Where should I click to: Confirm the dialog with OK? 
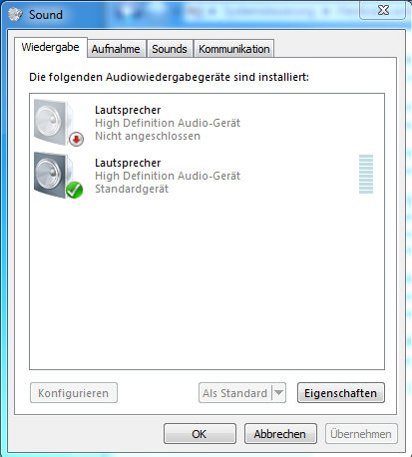point(200,434)
